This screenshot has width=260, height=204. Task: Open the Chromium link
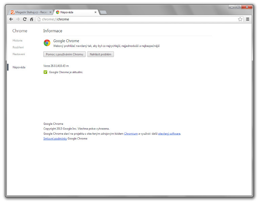131,134
